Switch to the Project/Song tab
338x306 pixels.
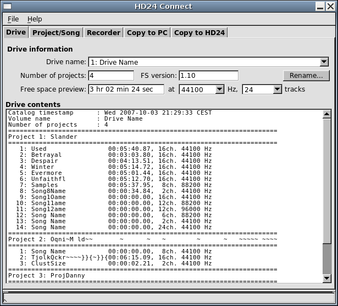(x=56, y=32)
